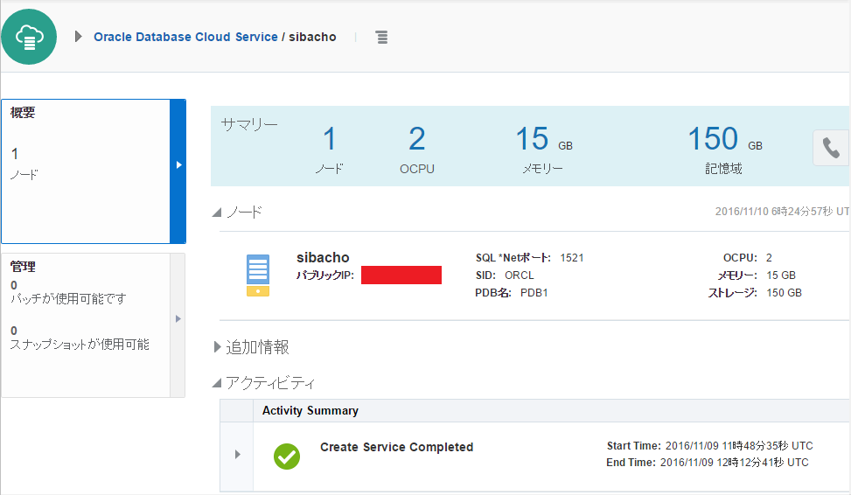Click the パッチが使用可能です patch count
851x495 pixels.
[14, 286]
